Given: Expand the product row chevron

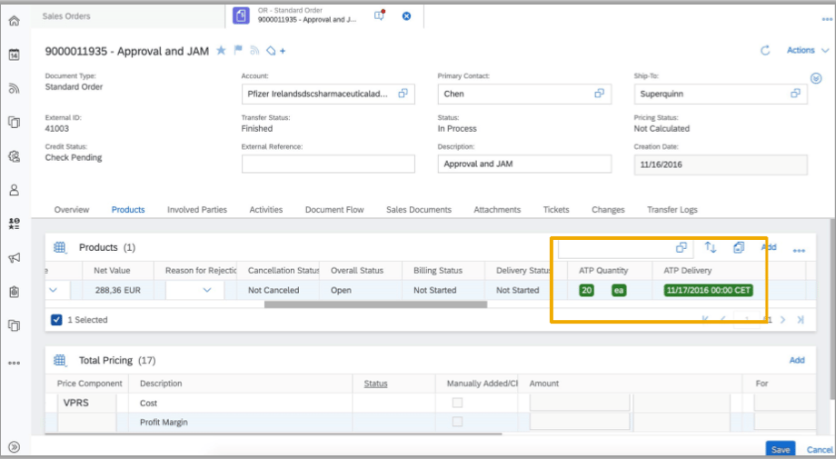Looking at the screenshot, I should [x=53, y=290].
